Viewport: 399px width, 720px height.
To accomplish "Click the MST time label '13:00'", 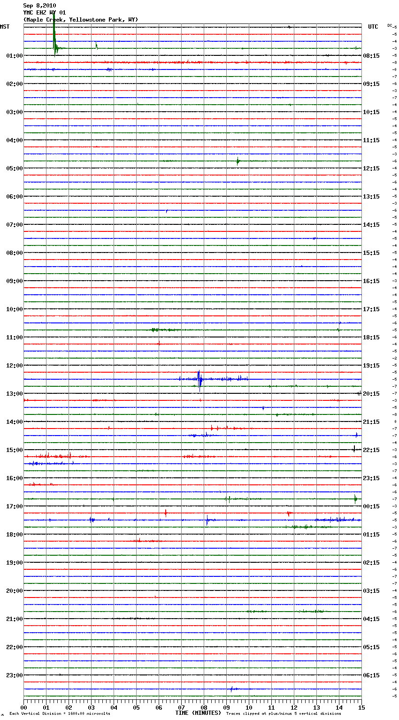I will [x=15, y=394].
